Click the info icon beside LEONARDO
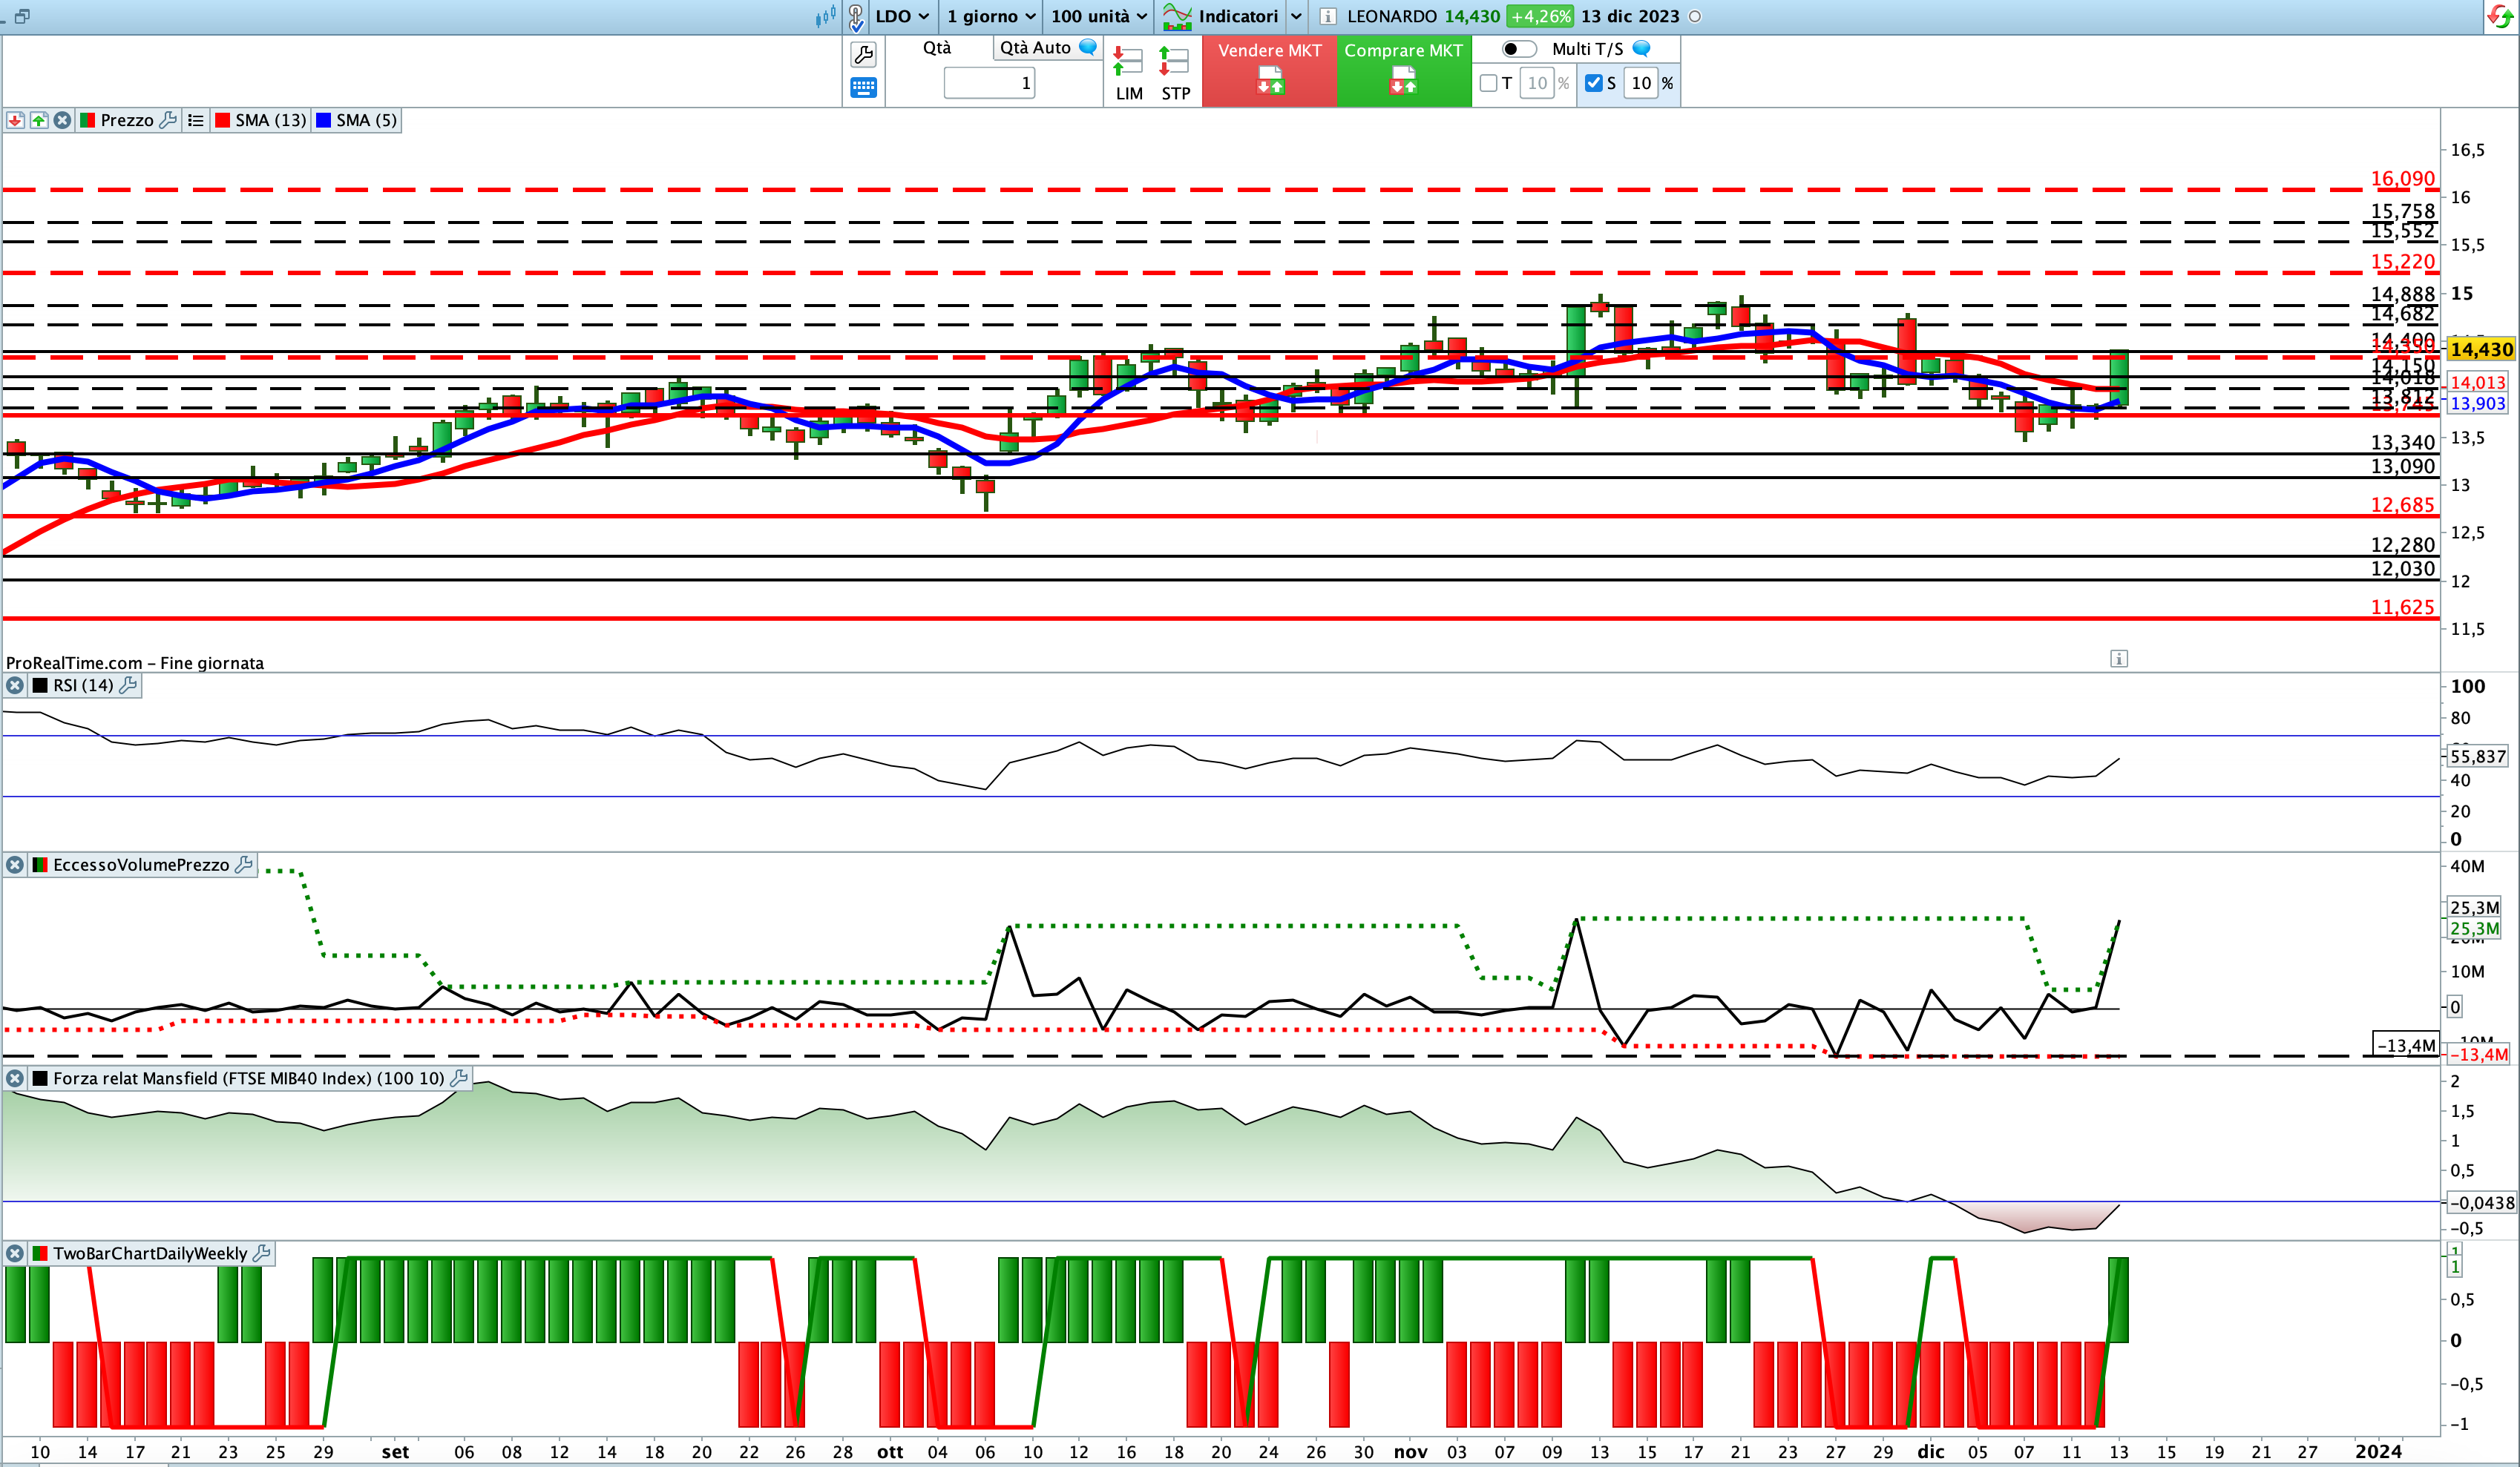This screenshot has width=2520, height=1467. tap(1328, 16)
